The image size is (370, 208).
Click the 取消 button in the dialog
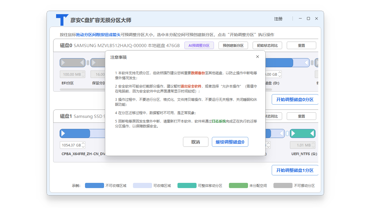pyautogui.click(x=196, y=142)
